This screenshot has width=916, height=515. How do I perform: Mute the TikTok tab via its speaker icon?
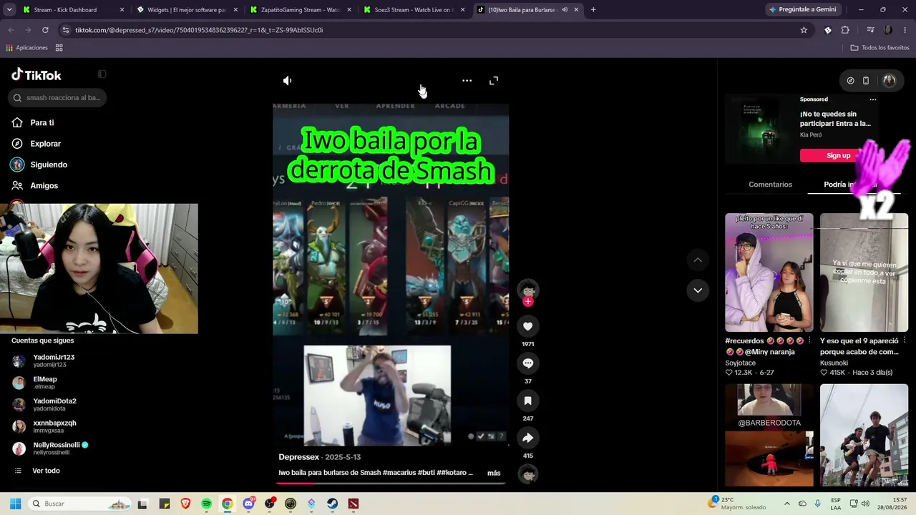tap(565, 10)
